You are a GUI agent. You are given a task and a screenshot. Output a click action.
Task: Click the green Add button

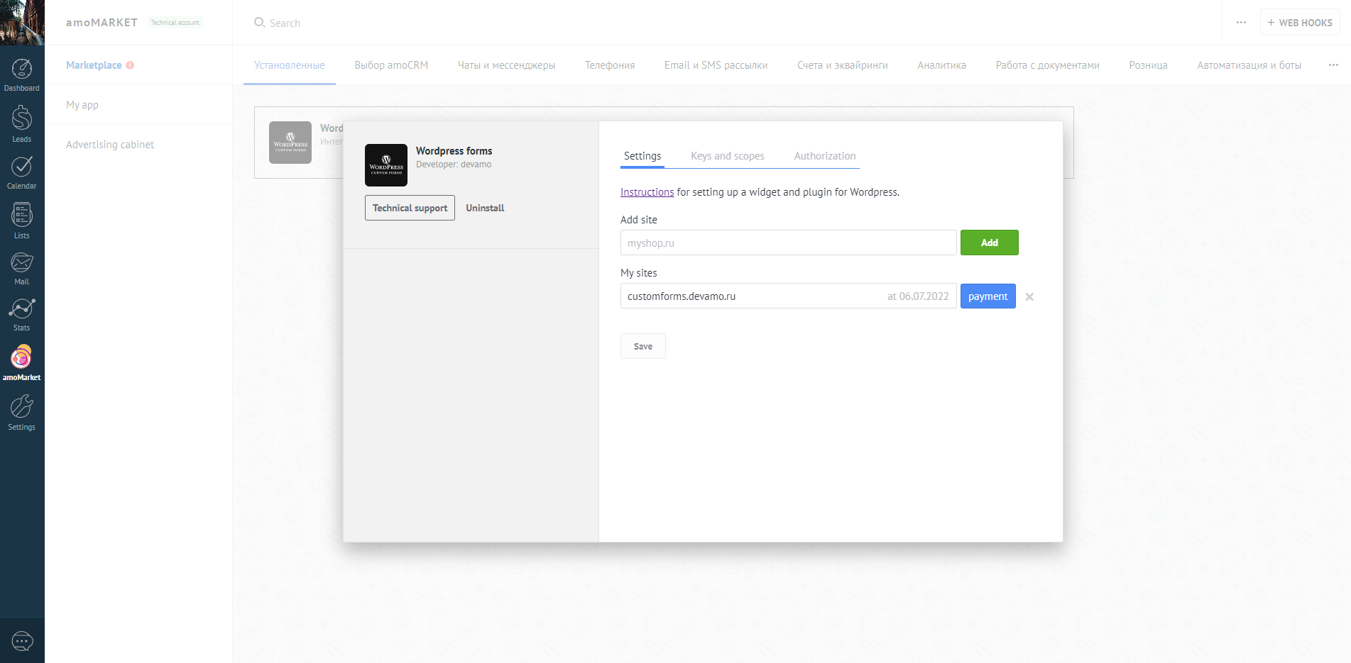990,243
